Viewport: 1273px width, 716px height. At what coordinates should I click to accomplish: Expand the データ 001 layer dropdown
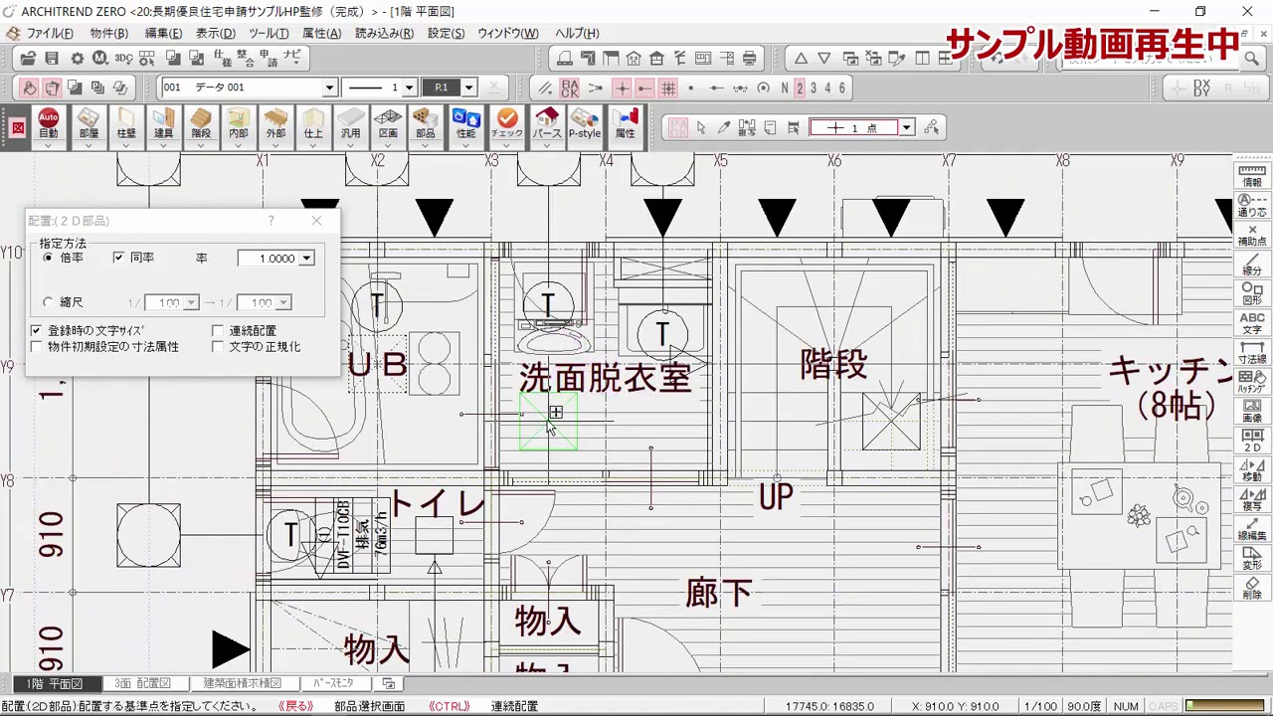[x=328, y=88]
